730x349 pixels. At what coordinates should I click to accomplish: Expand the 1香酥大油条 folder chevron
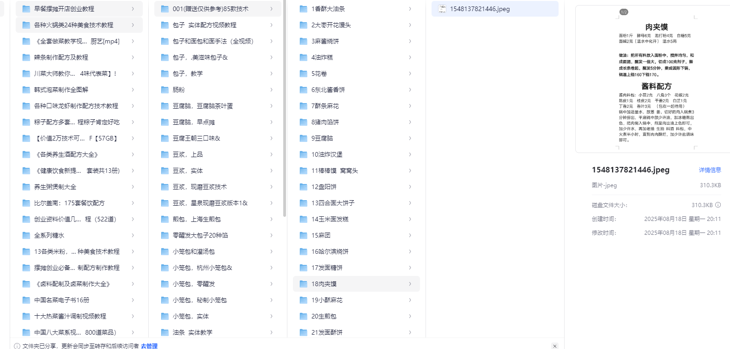[x=410, y=9]
